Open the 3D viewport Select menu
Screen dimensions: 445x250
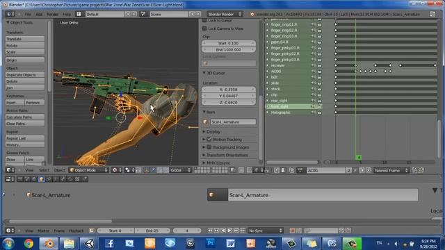(44, 170)
